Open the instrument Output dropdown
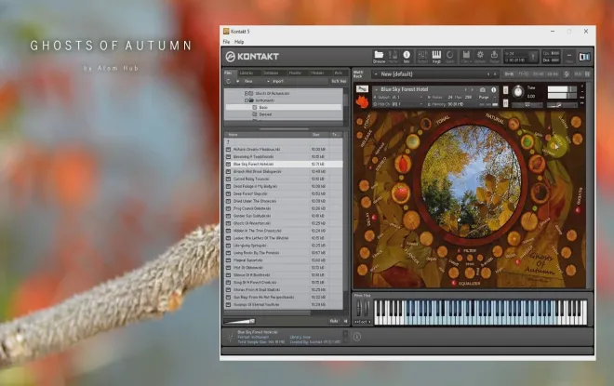Viewport: 614px width, 386px height. coord(398,97)
